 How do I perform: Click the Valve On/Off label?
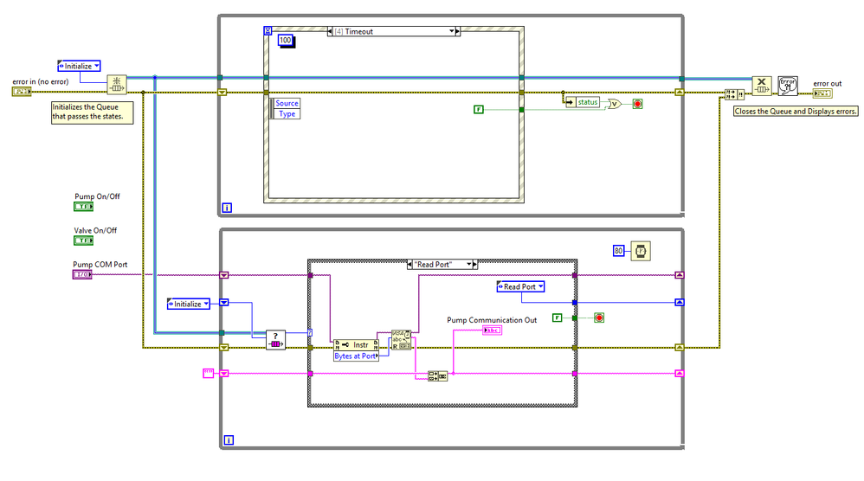(95, 230)
